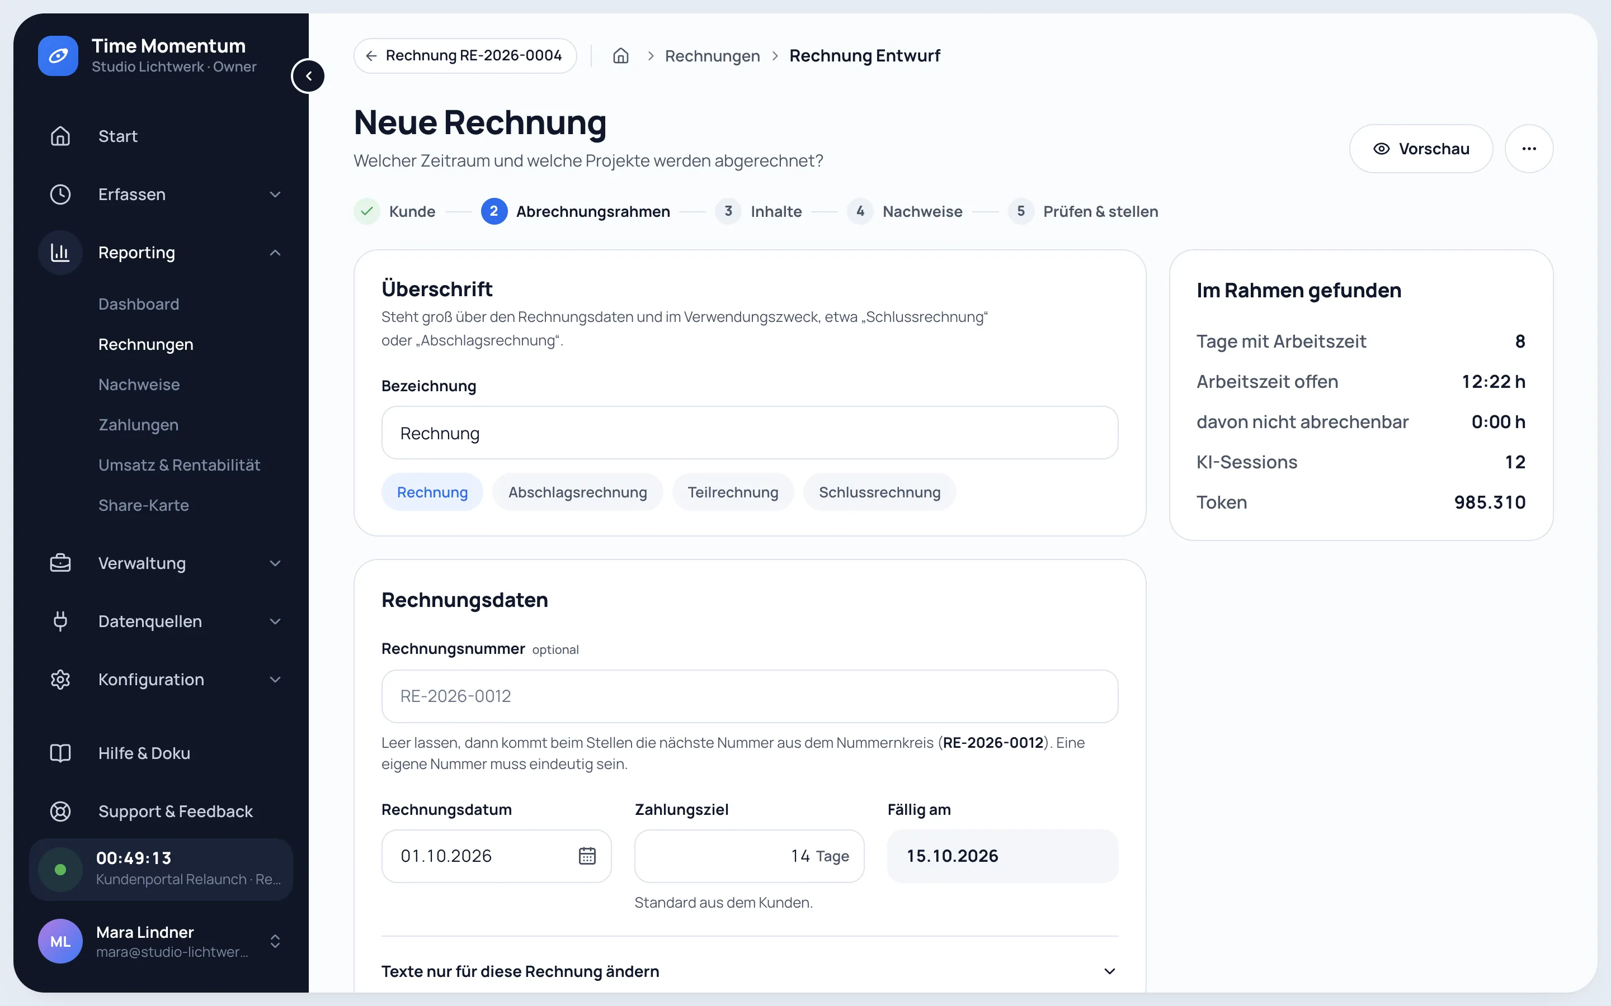Collapse the sidebar with the arrow button

coord(308,76)
